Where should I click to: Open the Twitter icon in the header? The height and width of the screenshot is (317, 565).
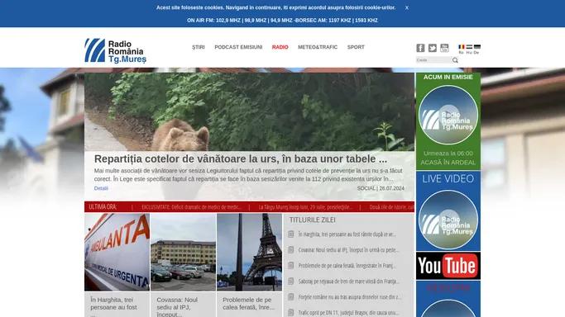[432, 48]
